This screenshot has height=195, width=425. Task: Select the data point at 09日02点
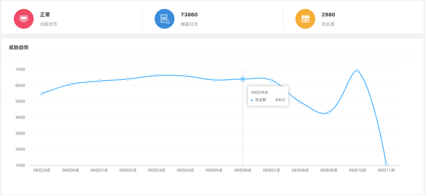[128, 79]
